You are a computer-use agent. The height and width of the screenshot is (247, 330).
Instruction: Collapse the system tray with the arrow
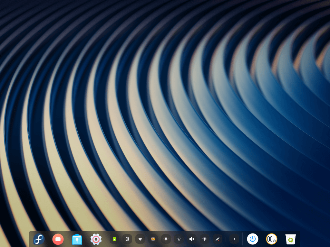(235, 239)
